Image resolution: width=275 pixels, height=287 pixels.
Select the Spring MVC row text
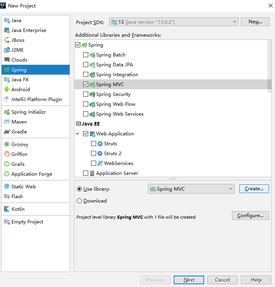pos(110,84)
